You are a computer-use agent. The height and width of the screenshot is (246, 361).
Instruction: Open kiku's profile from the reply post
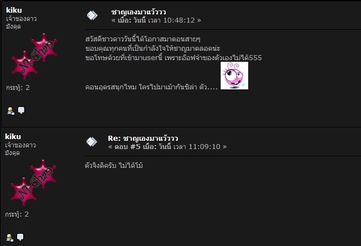tap(13, 137)
